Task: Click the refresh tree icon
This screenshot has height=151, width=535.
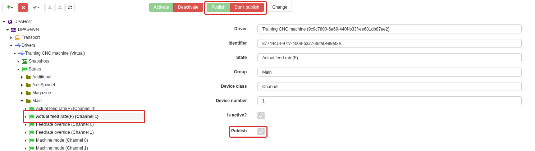Action: tap(70, 8)
